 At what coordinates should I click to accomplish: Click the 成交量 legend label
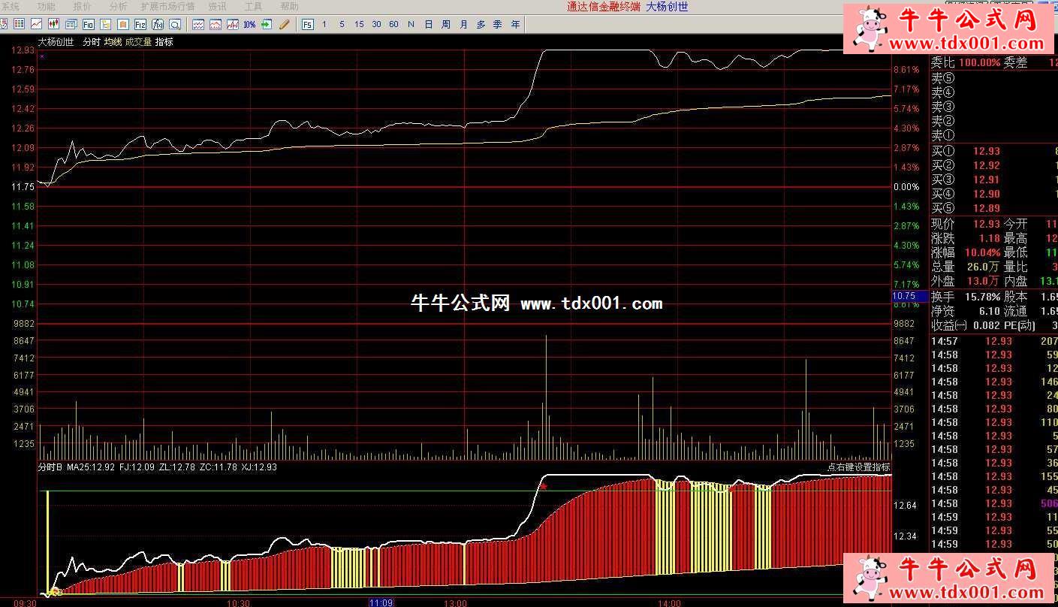click(138, 42)
